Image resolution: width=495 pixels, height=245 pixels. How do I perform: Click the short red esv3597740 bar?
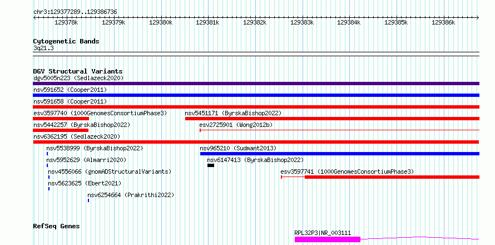(61, 119)
